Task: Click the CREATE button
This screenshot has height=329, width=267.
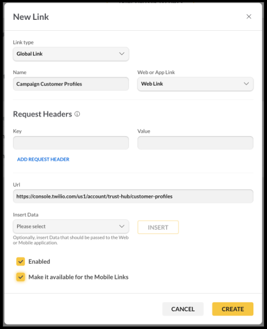Action: coord(233,309)
